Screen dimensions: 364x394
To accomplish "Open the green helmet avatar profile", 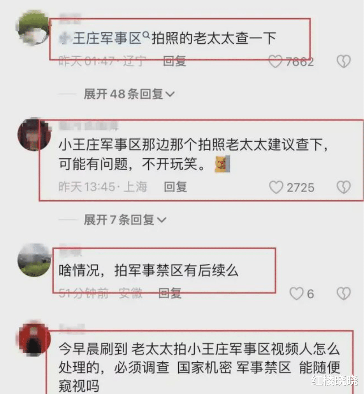I will pyautogui.click(x=33, y=28).
